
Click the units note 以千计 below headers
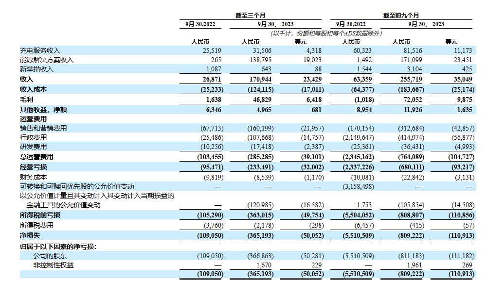326,33
